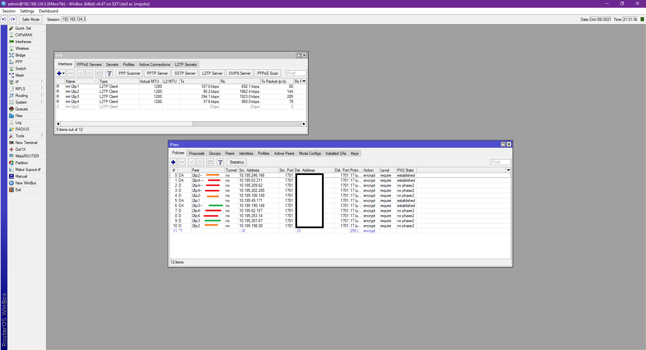Expand the IP submenu
This screenshot has height=350, width=646.
click(27, 82)
